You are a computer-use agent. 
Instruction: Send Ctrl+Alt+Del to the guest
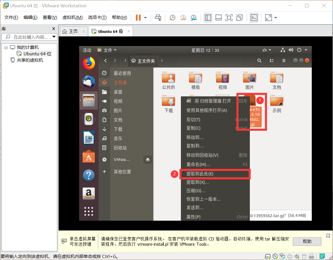158,17
